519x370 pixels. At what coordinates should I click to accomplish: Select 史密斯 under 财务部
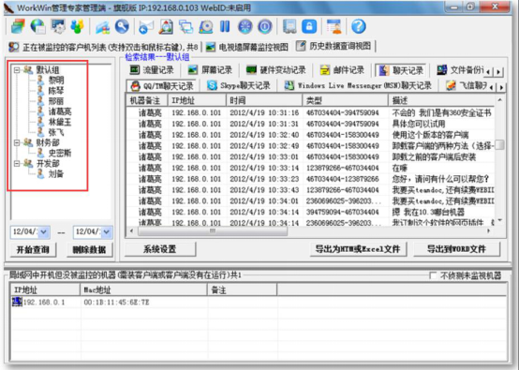click(x=60, y=153)
